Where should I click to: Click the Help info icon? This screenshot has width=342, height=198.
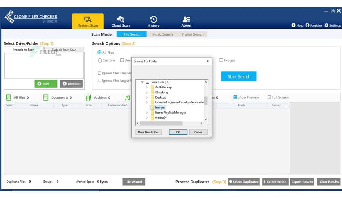coord(293,25)
